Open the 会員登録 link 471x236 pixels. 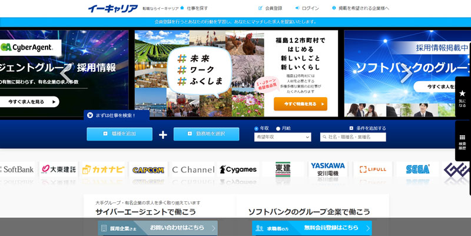[270, 8]
